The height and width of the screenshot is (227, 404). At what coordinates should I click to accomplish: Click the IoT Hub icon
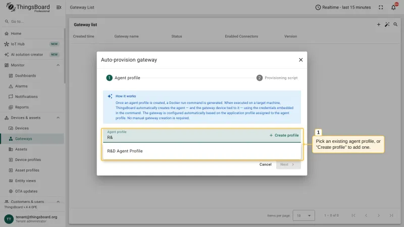[x=7, y=44]
